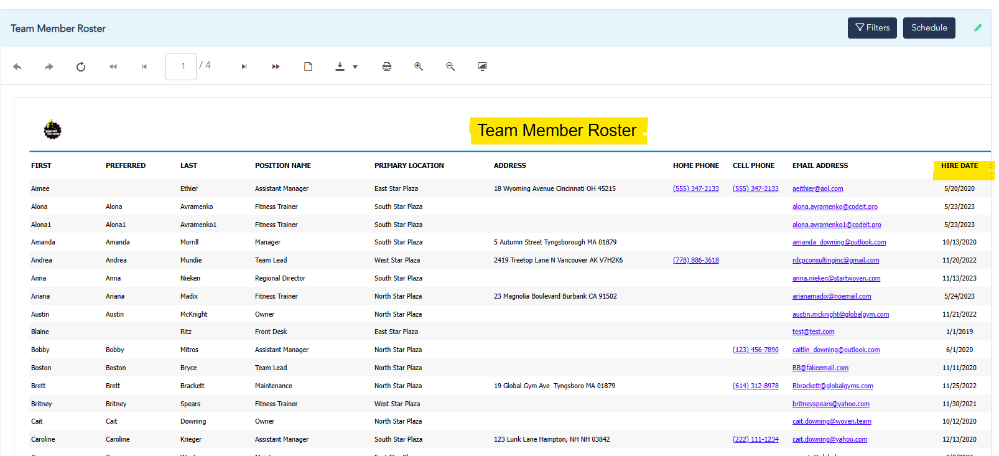The width and height of the screenshot is (999, 456).
Task: Jump to the last page
Action: (276, 67)
